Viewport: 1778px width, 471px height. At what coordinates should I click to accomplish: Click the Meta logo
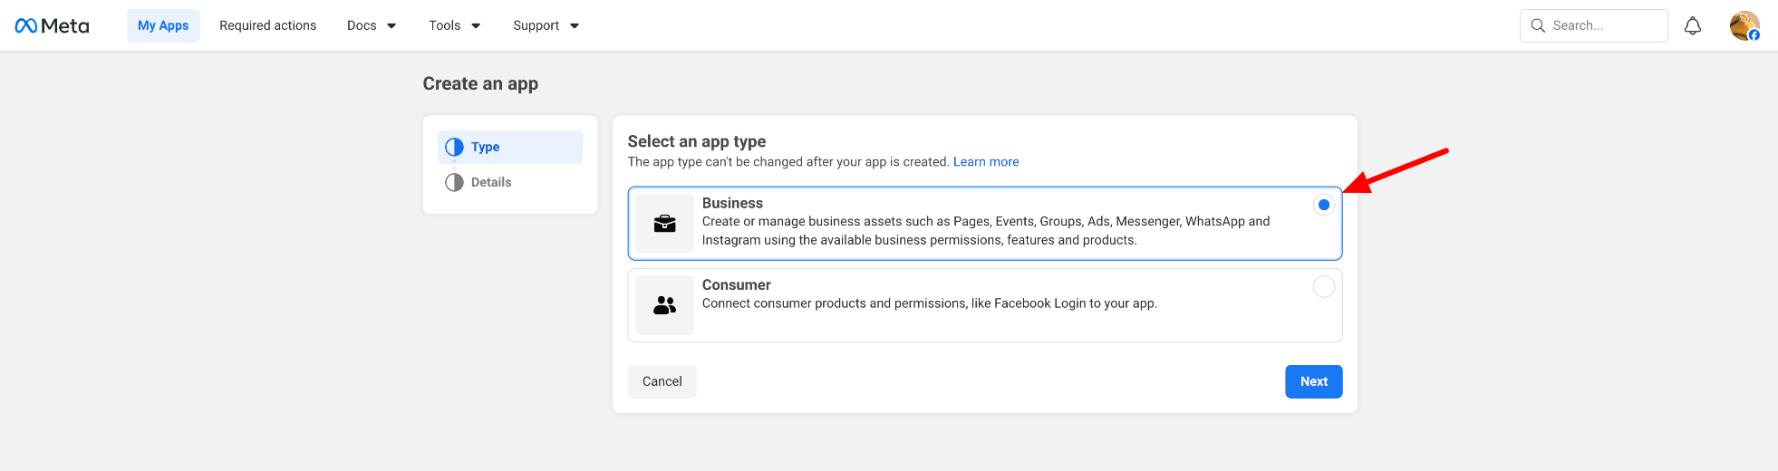(x=52, y=26)
